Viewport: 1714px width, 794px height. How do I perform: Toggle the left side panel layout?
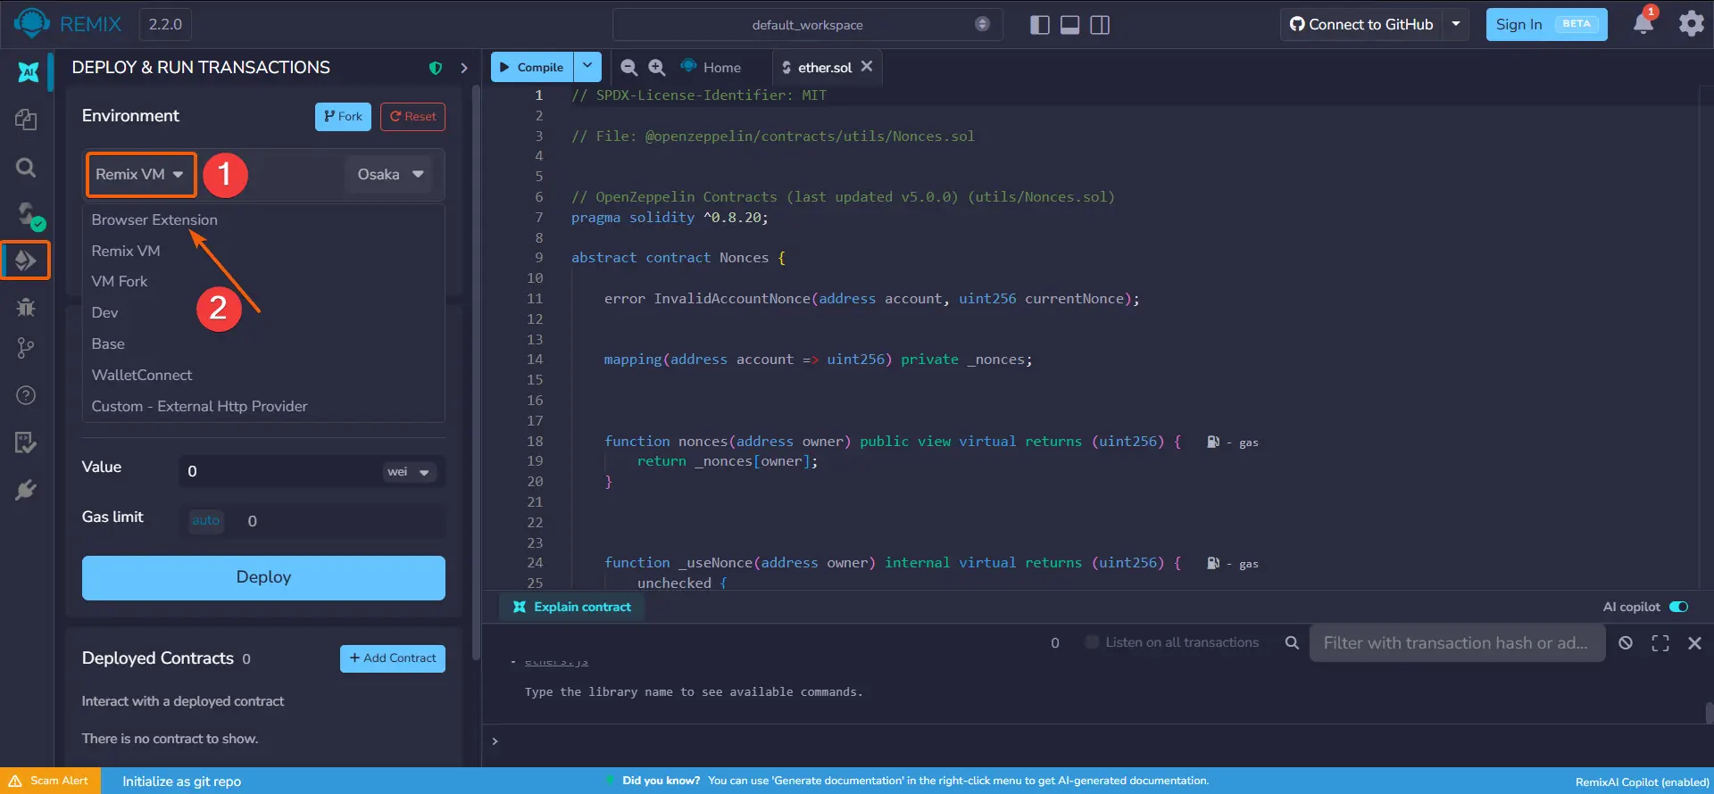point(1039,24)
